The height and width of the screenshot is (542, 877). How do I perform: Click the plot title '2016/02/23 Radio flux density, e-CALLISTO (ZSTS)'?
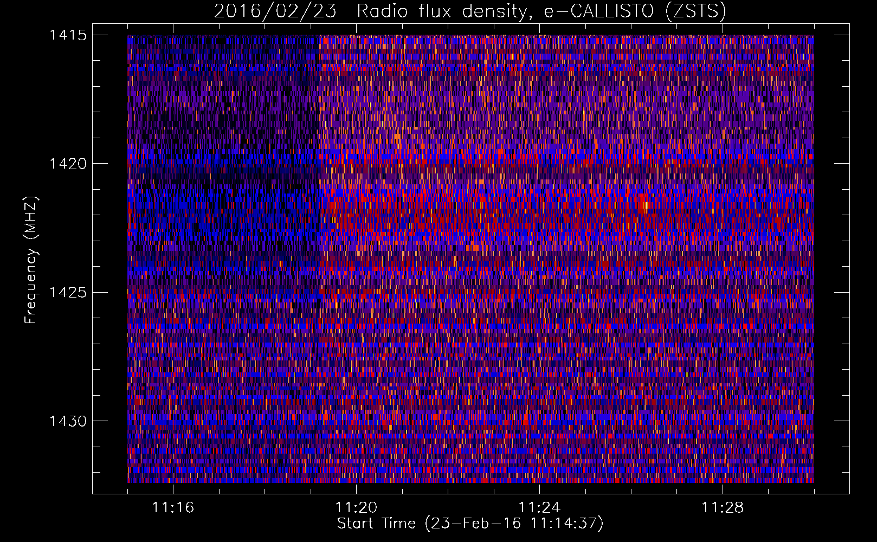tap(470, 11)
